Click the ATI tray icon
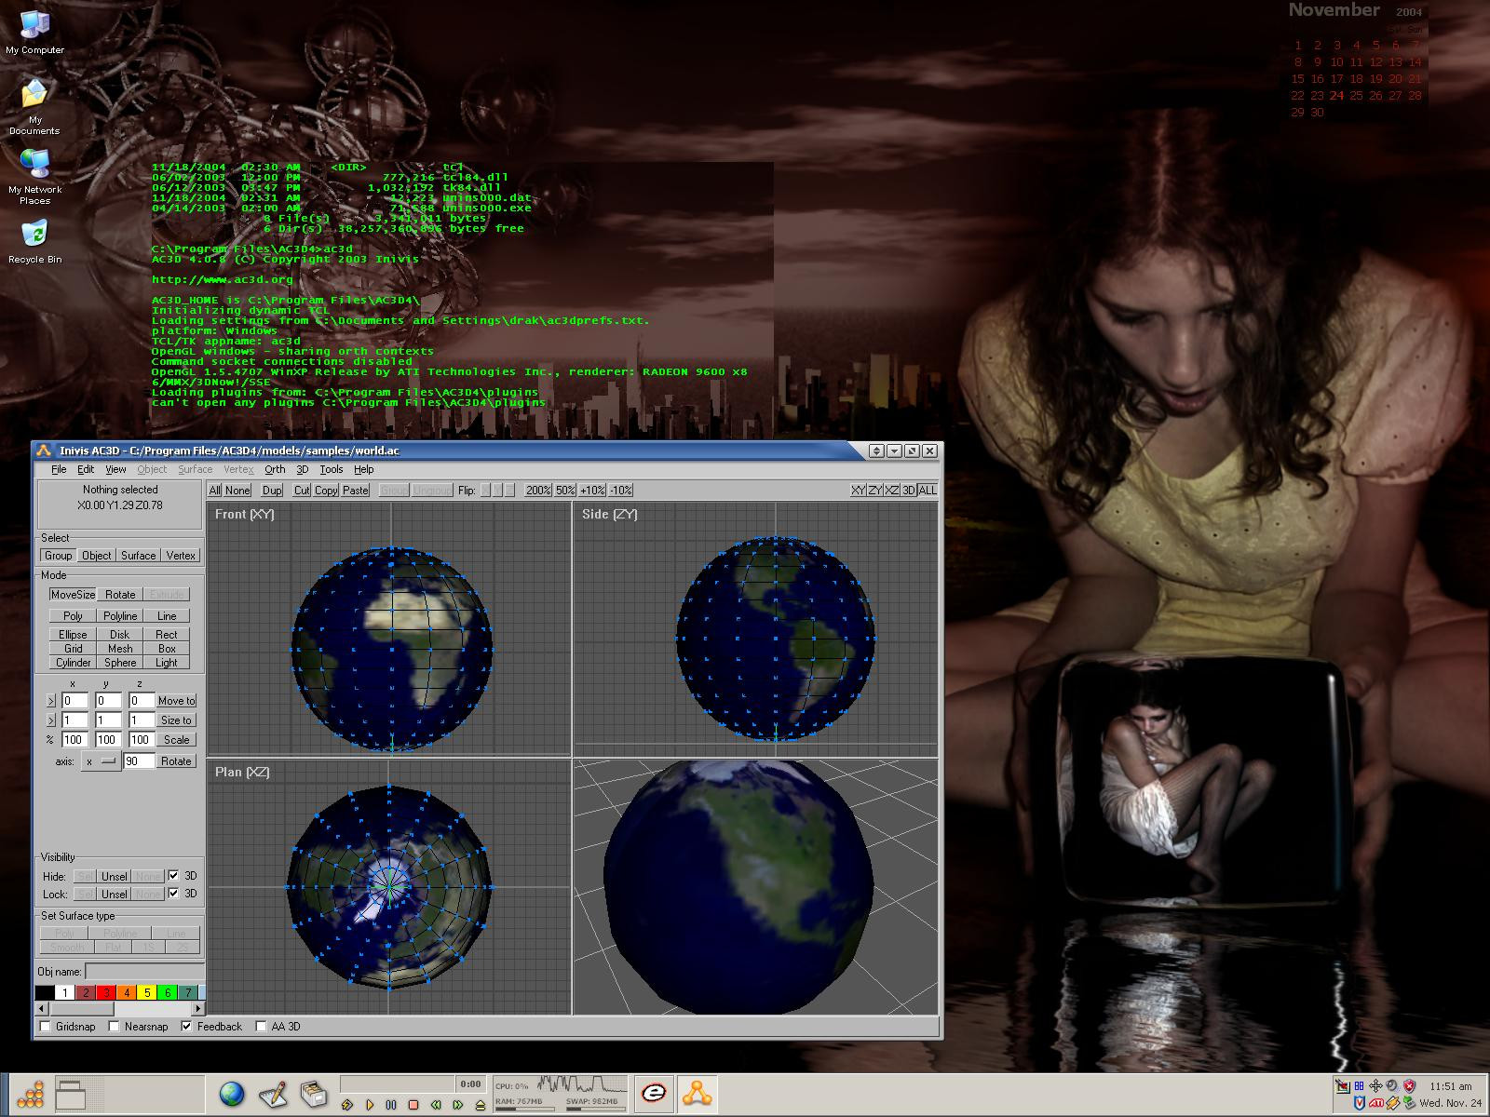Image resolution: width=1490 pixels, height=1117 pixels. pos(1376,1103)
